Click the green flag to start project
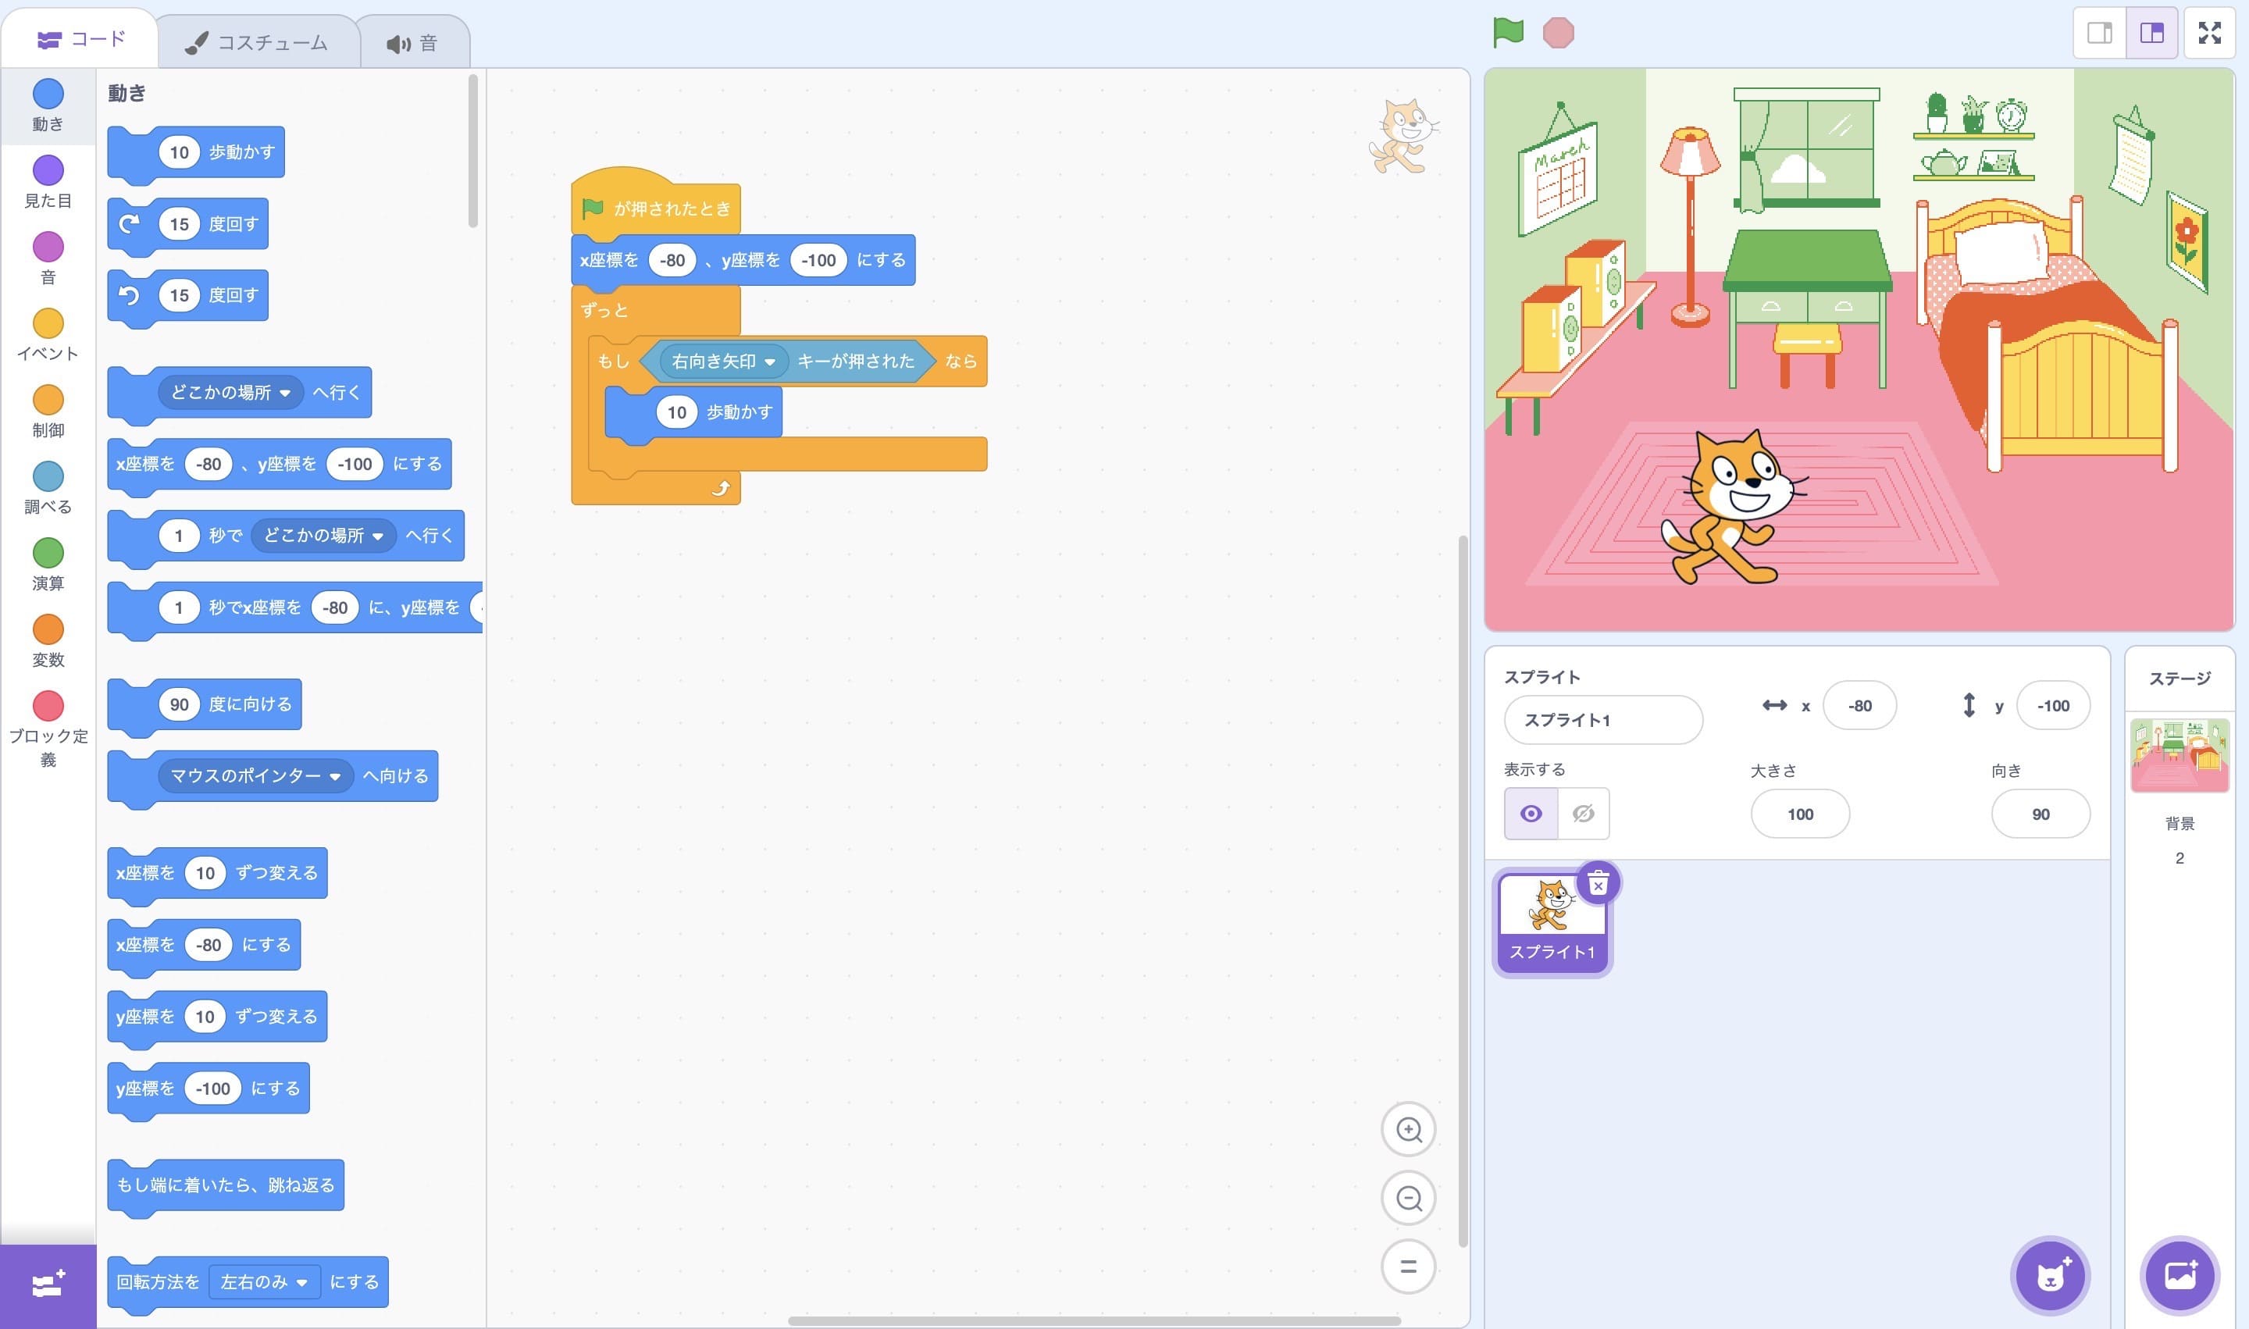This screenshot has height=1329, width=2249. tap(1508, 33)
